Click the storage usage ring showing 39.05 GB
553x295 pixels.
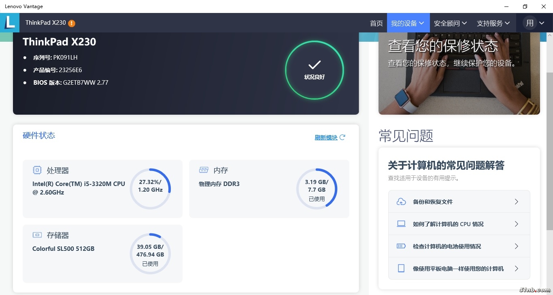[x=150, y=254]
